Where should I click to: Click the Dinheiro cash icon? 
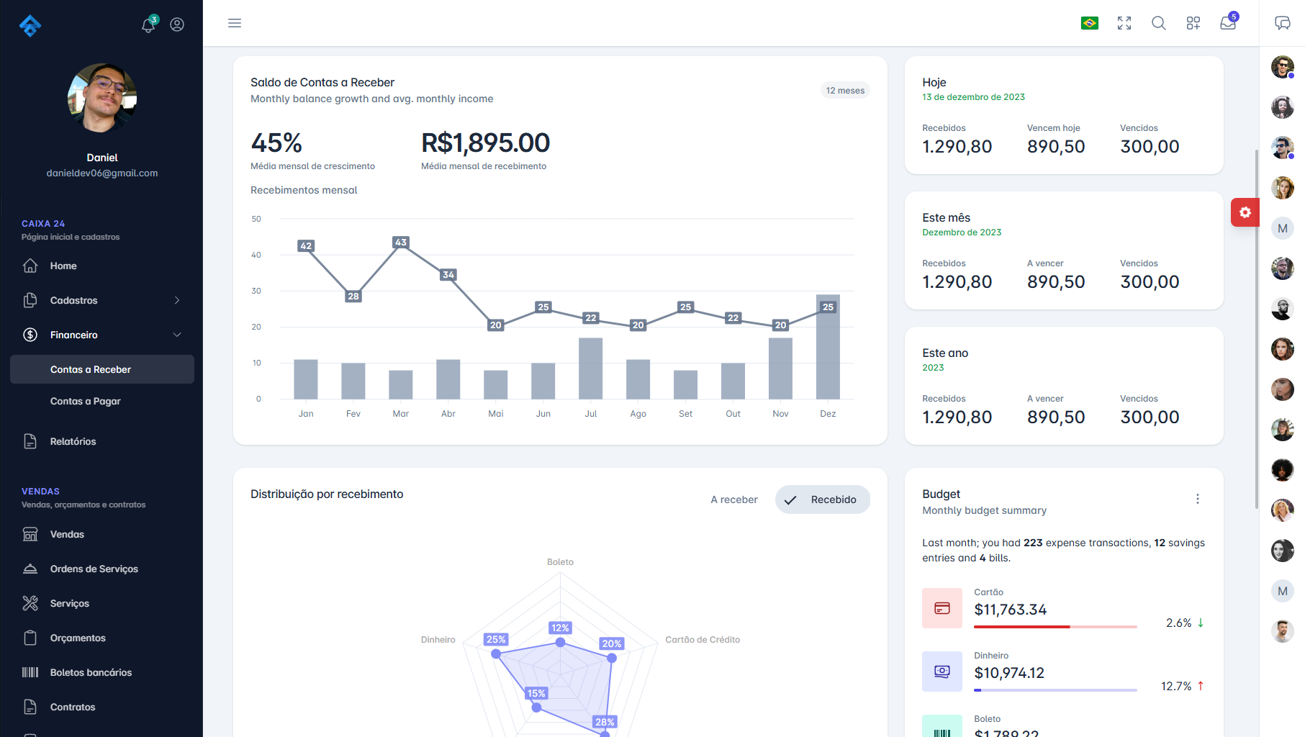click(x=942, y=672)
